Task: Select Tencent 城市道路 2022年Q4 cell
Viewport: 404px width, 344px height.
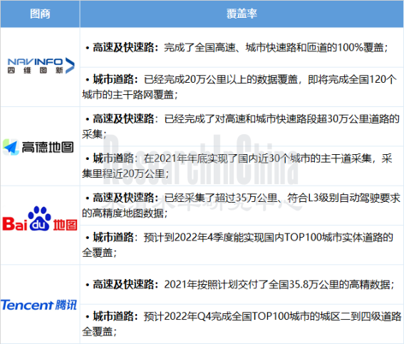Action: [x=242, y=324]
